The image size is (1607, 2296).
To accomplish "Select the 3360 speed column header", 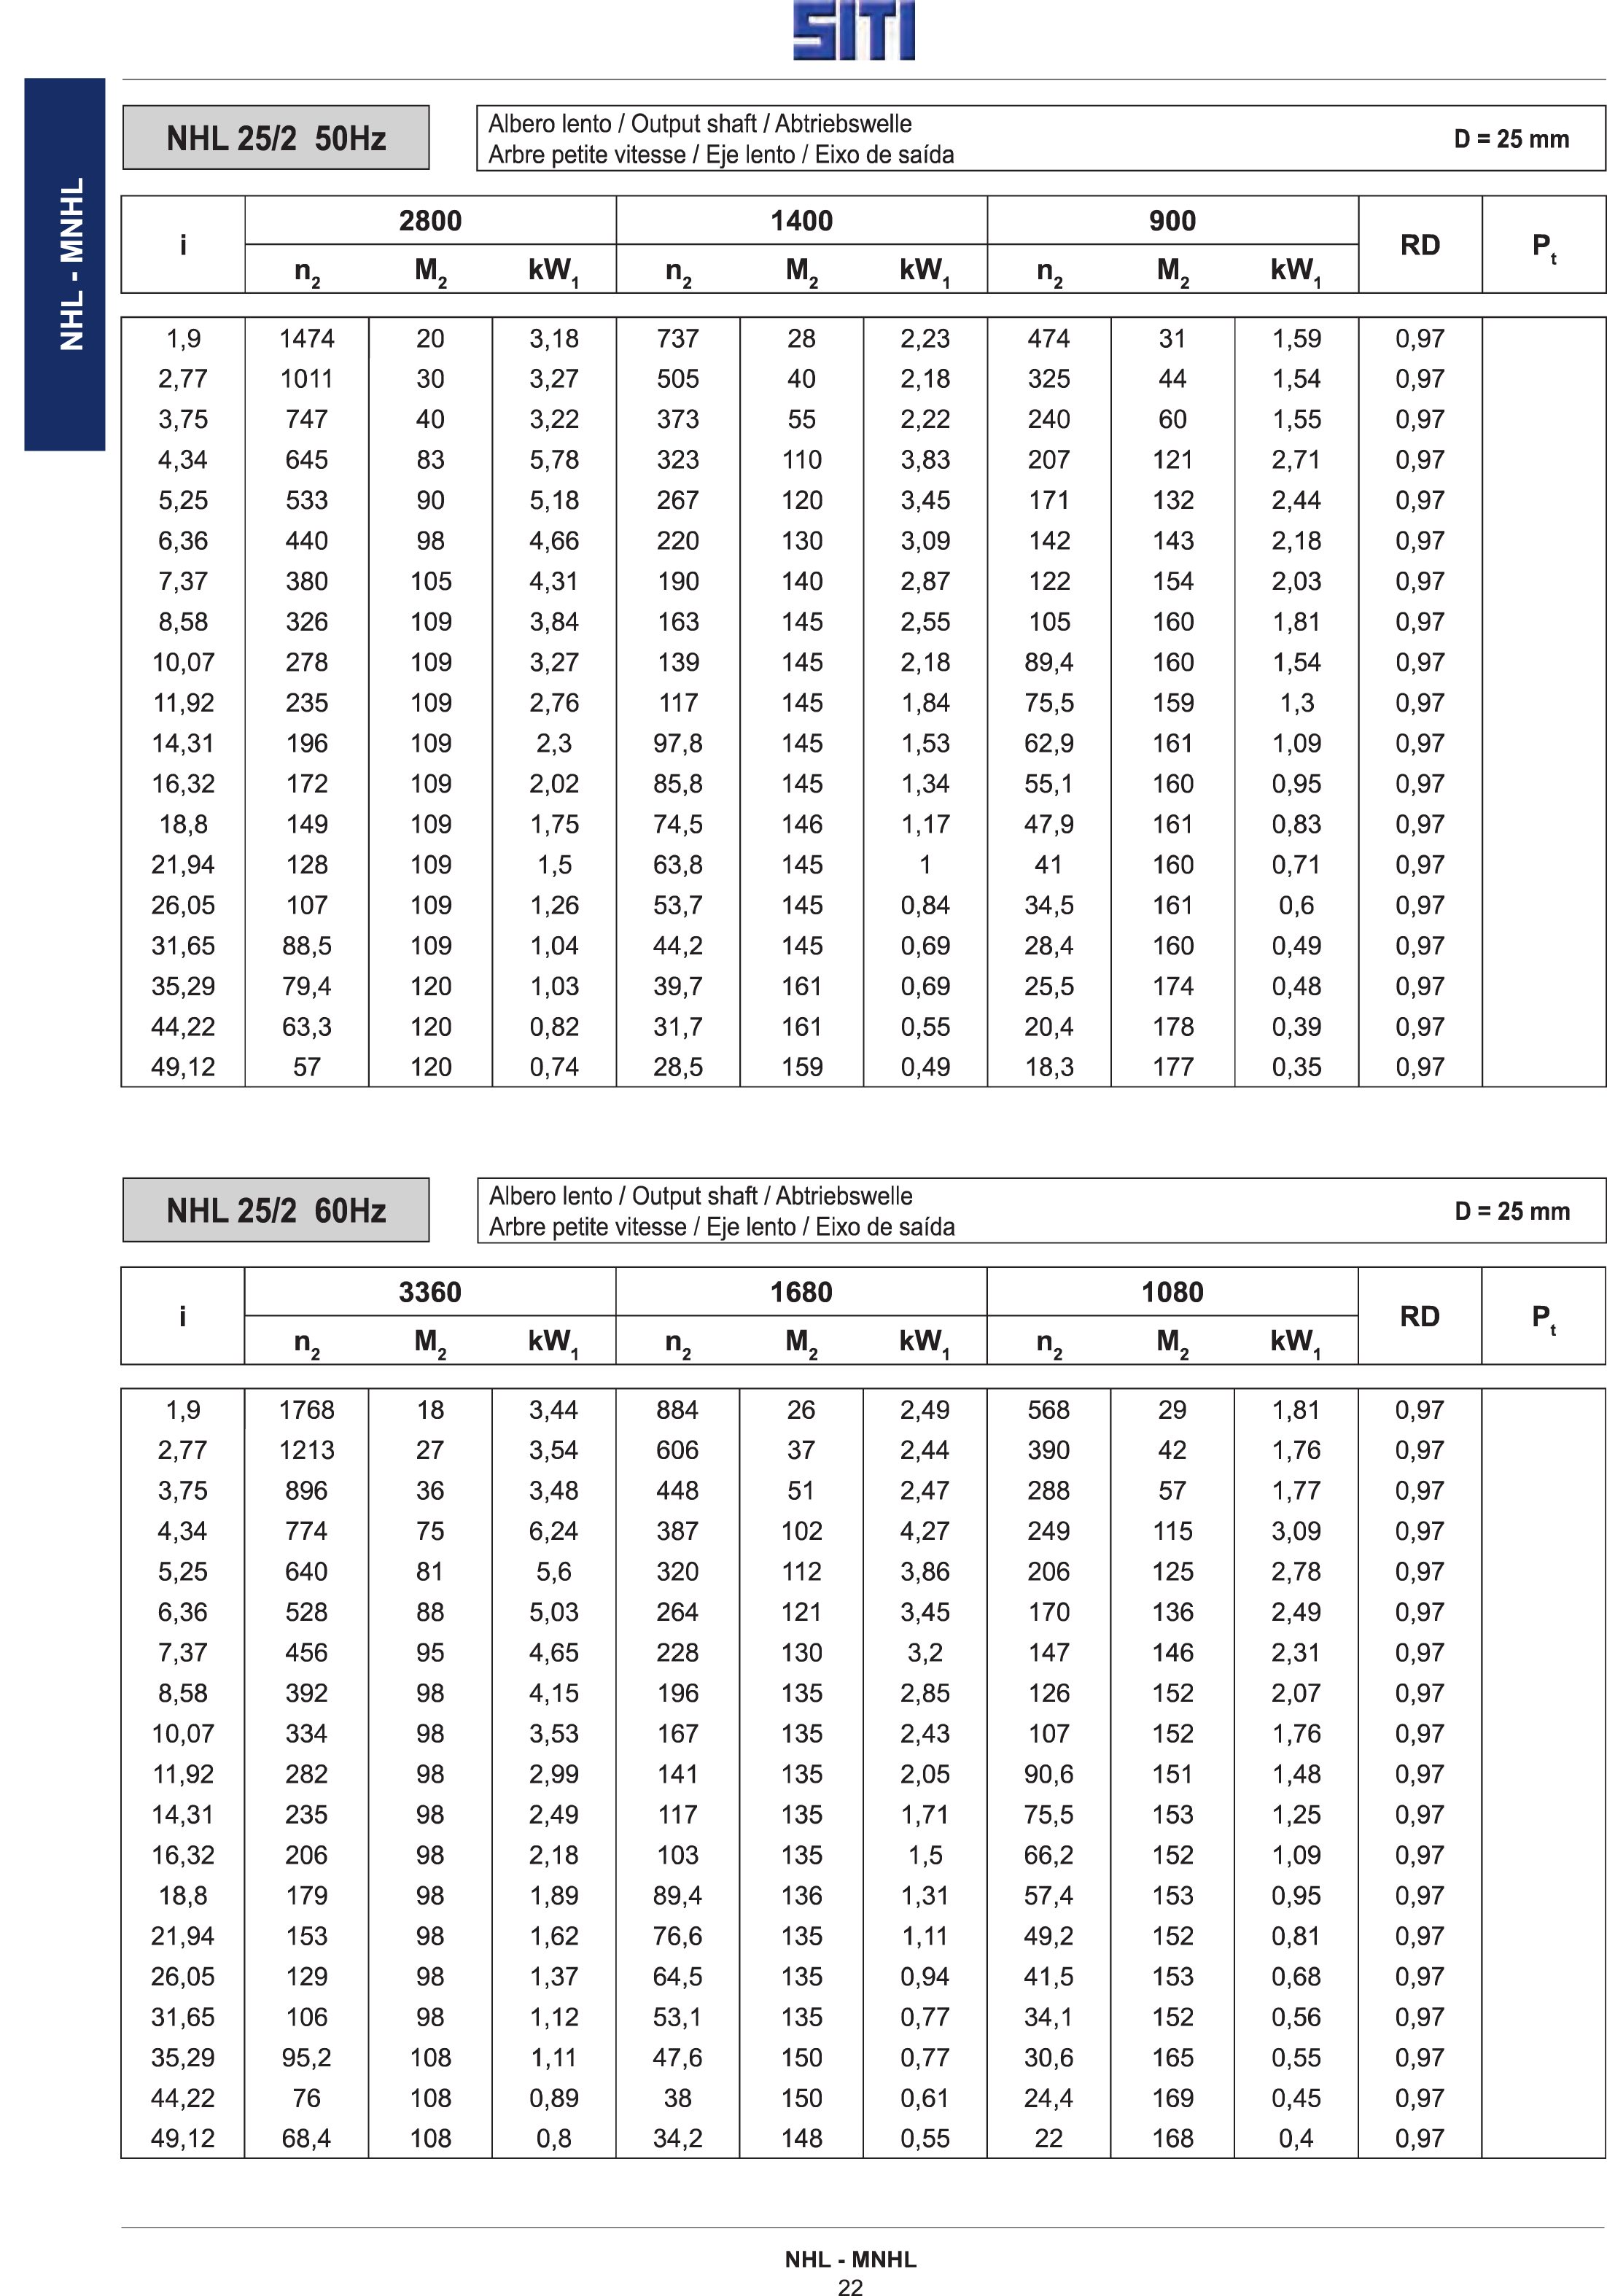I will (x=430, y=1292).
